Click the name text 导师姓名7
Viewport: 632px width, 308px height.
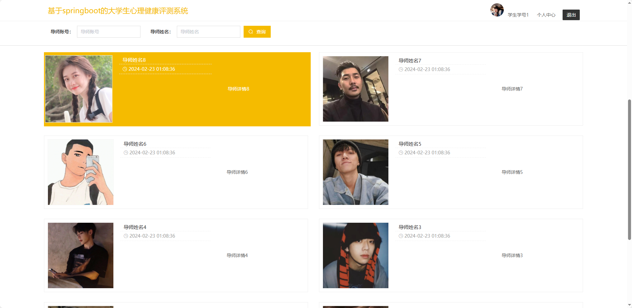click(410, 60)
